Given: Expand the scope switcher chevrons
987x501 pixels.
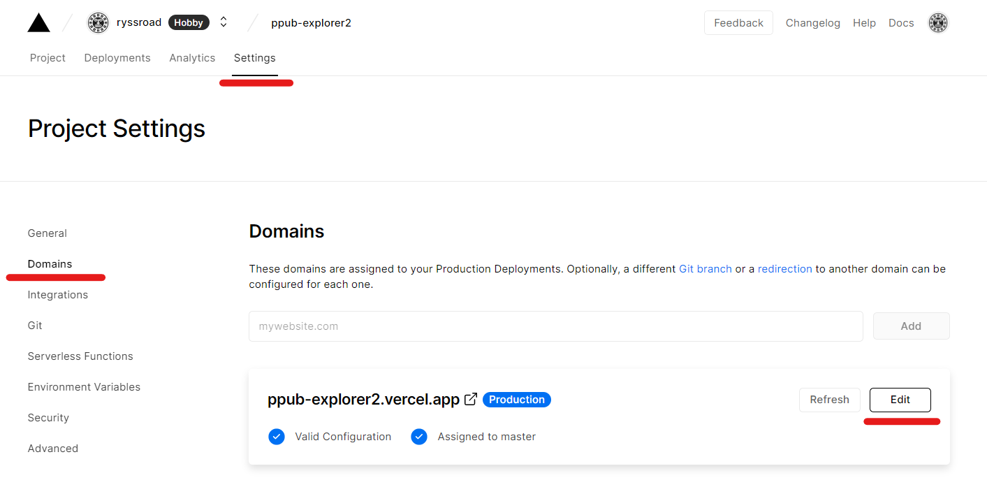Looking at the screenshot, I should [224, 22].
